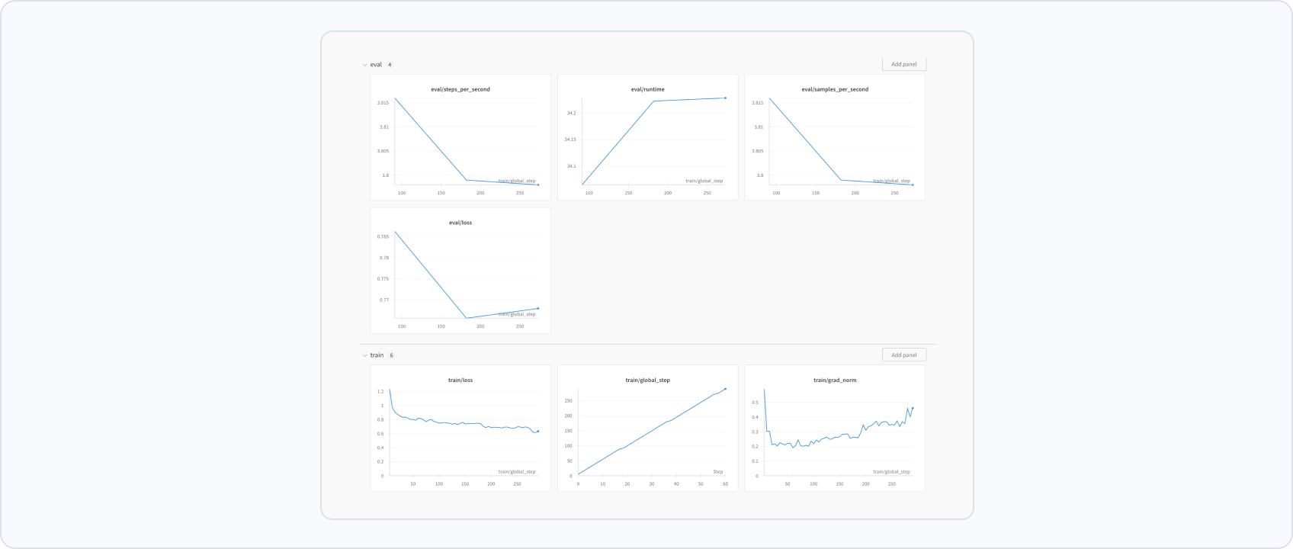Click the train section label
Screen dimensions: 1293x549
coord(377,355)
